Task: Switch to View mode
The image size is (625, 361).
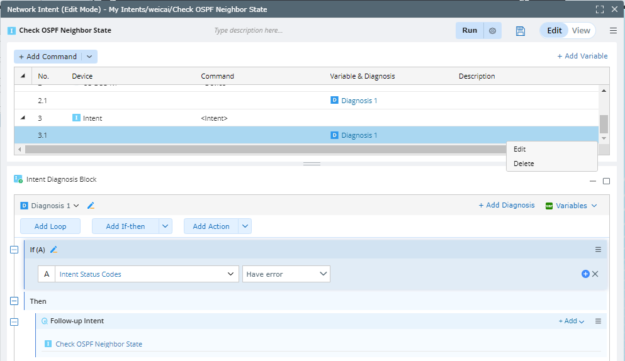Action: click(x=581, y=31)
